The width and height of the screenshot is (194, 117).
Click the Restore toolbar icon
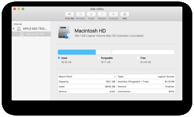102,14
